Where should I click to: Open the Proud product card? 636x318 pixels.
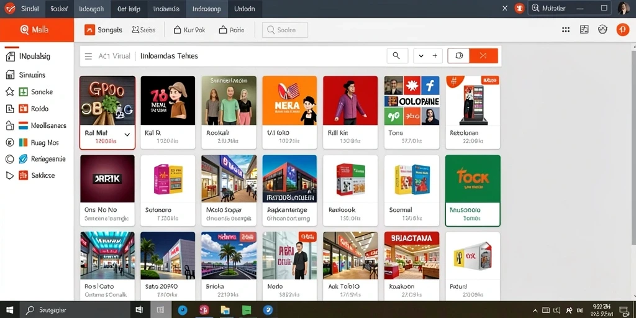[473, 266]
